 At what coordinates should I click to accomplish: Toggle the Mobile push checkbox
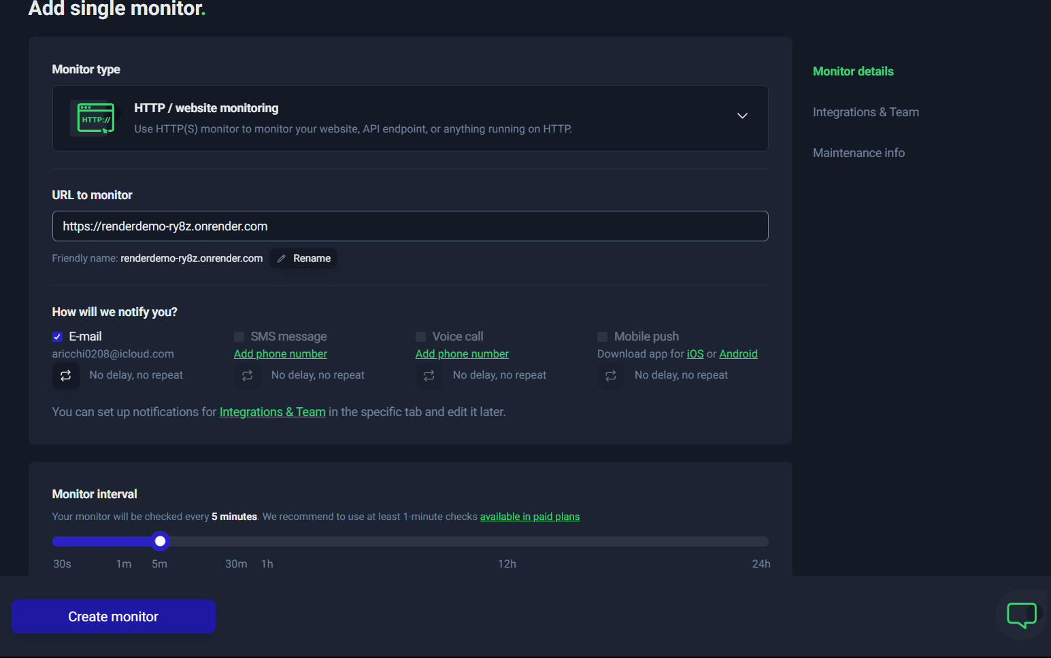tap(603, 336)
